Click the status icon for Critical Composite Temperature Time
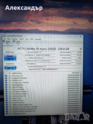This screenshot has width=93, height=124. pyautogui.click(x=7, y=111)
